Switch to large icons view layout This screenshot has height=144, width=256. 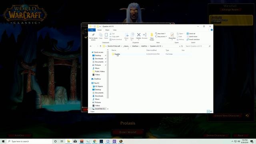tap(211, 111)
